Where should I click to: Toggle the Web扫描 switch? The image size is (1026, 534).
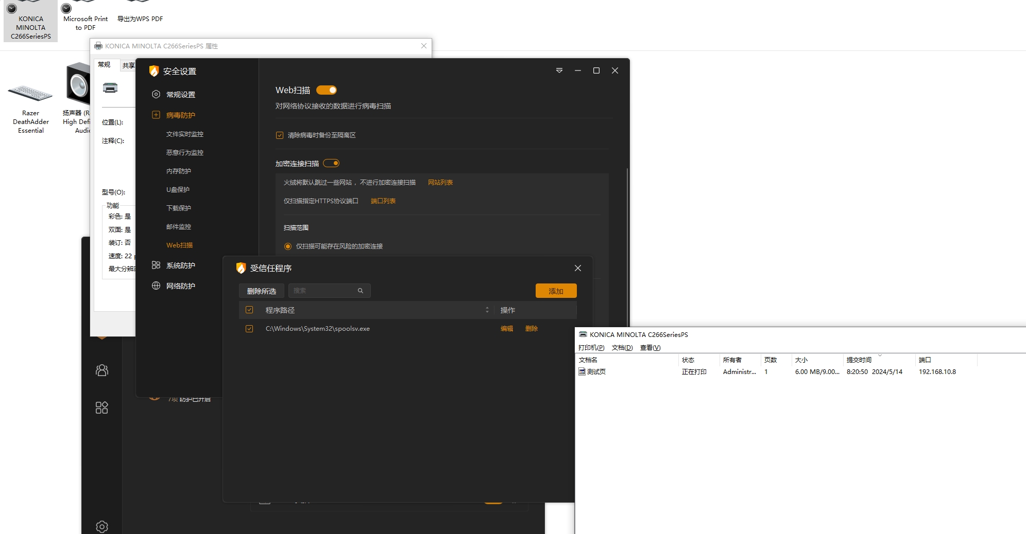(327, 90)
